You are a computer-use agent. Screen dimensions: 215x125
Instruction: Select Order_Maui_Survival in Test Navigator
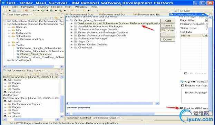pos(36,54)
